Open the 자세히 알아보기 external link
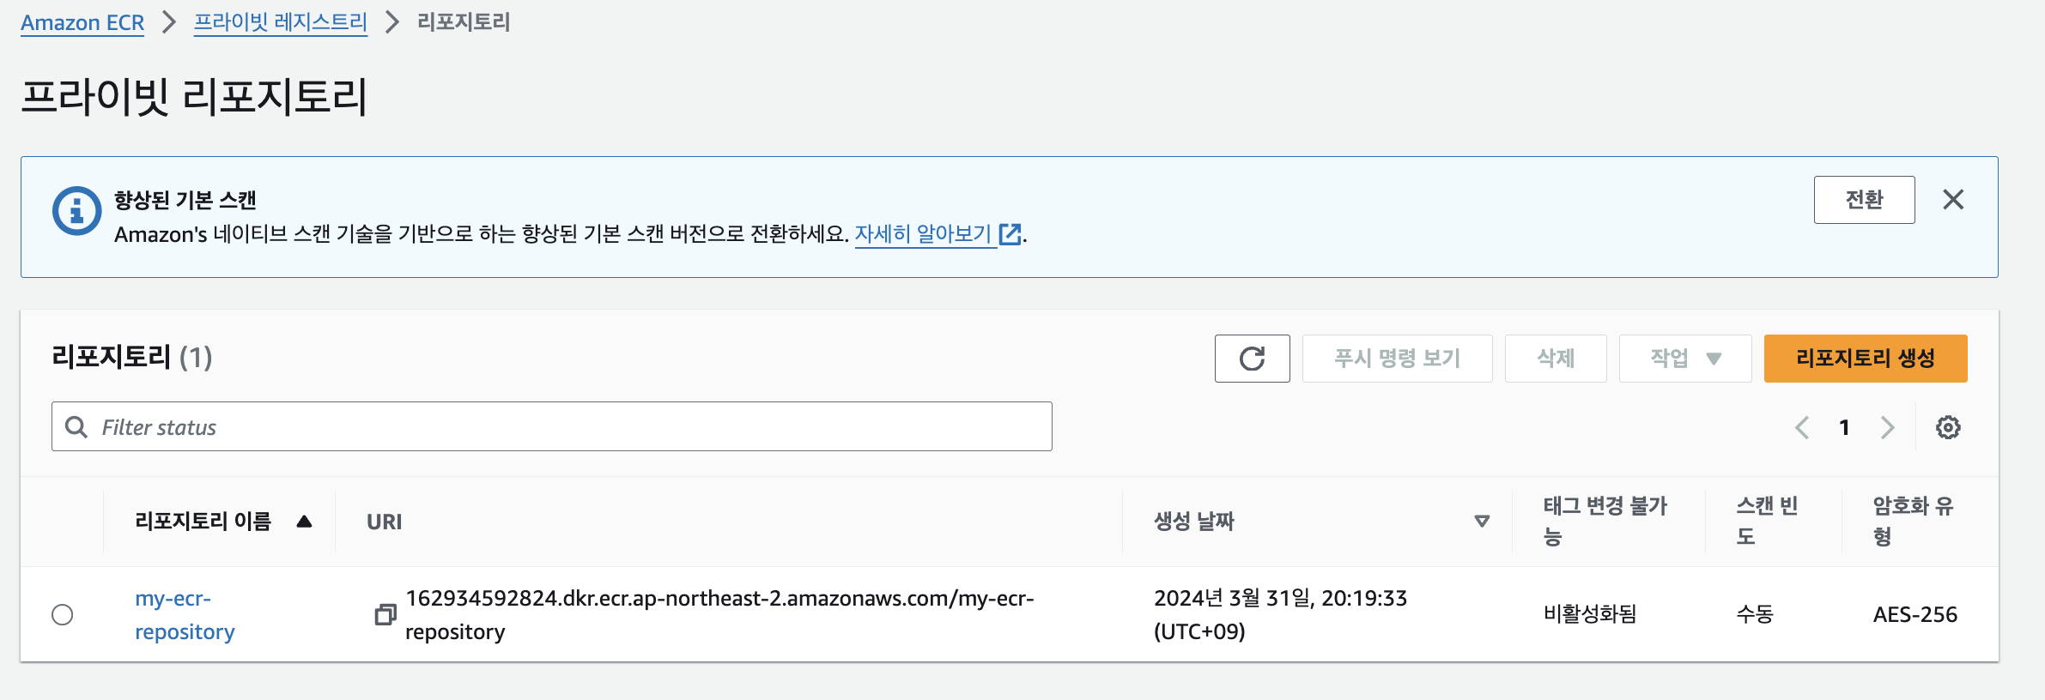This screenshot has height=700, width=2045. coord(938,234)
